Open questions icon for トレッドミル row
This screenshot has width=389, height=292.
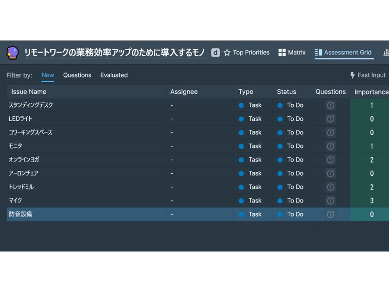331,187
